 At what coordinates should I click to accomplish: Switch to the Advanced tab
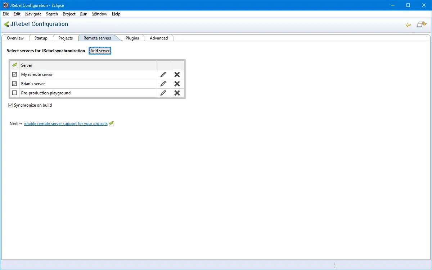(x=159, y=38)
